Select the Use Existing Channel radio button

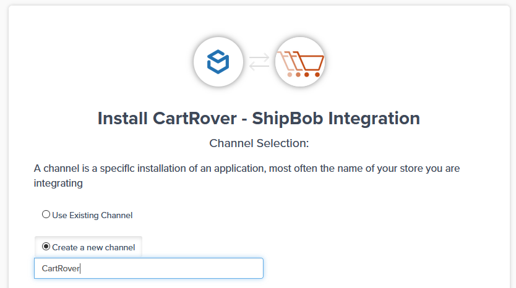click(46, 214)
